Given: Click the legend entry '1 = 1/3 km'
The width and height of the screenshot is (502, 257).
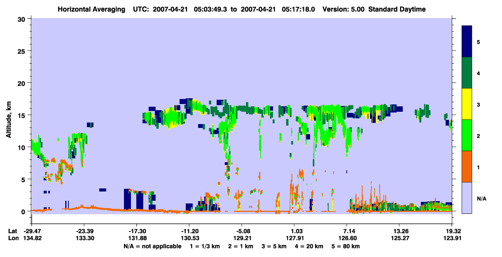Looking at the screenshot, I should tap(206, 246).
